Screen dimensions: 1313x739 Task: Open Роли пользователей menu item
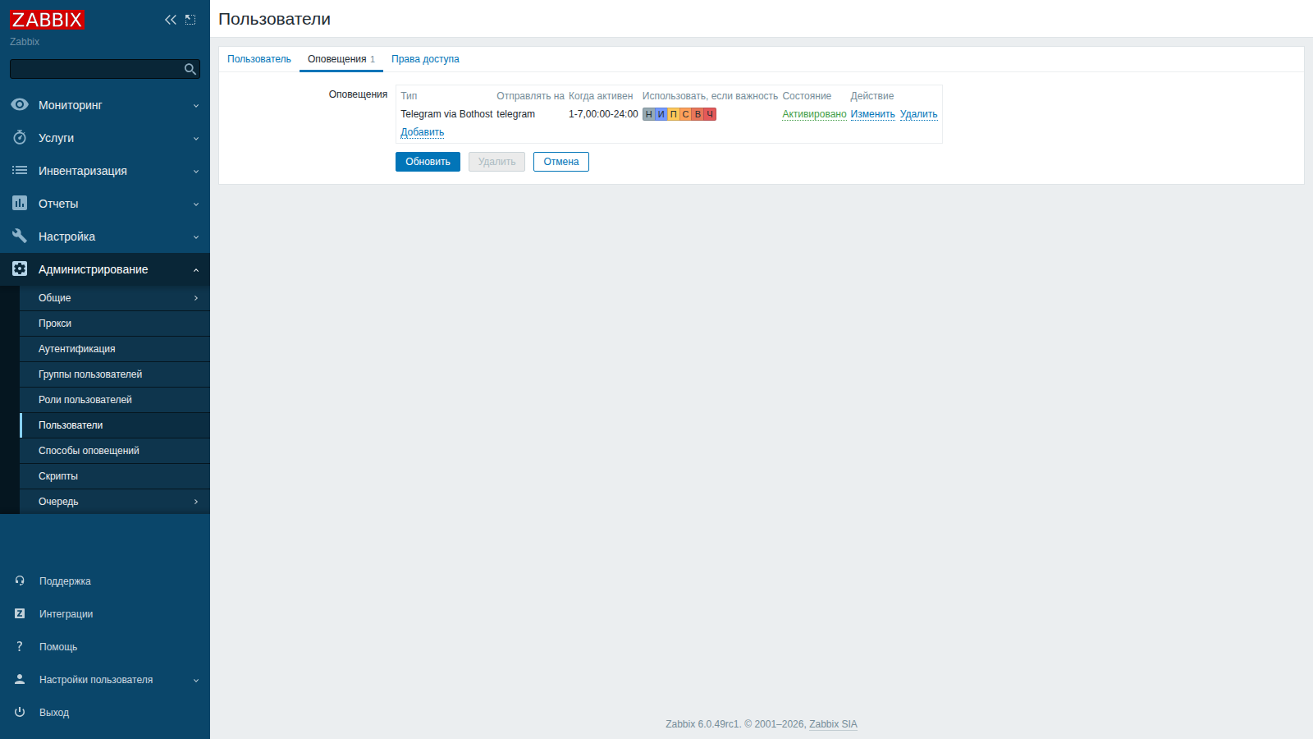(x=115, y=400)
